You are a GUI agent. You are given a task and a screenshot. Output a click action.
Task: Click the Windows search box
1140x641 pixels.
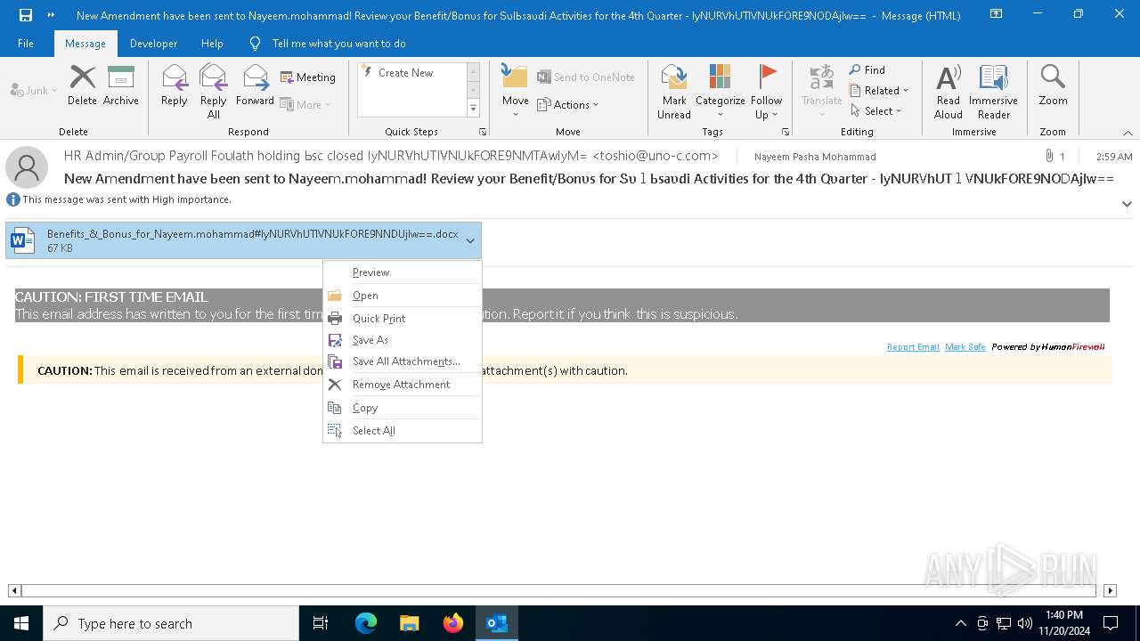click(171, 623)
